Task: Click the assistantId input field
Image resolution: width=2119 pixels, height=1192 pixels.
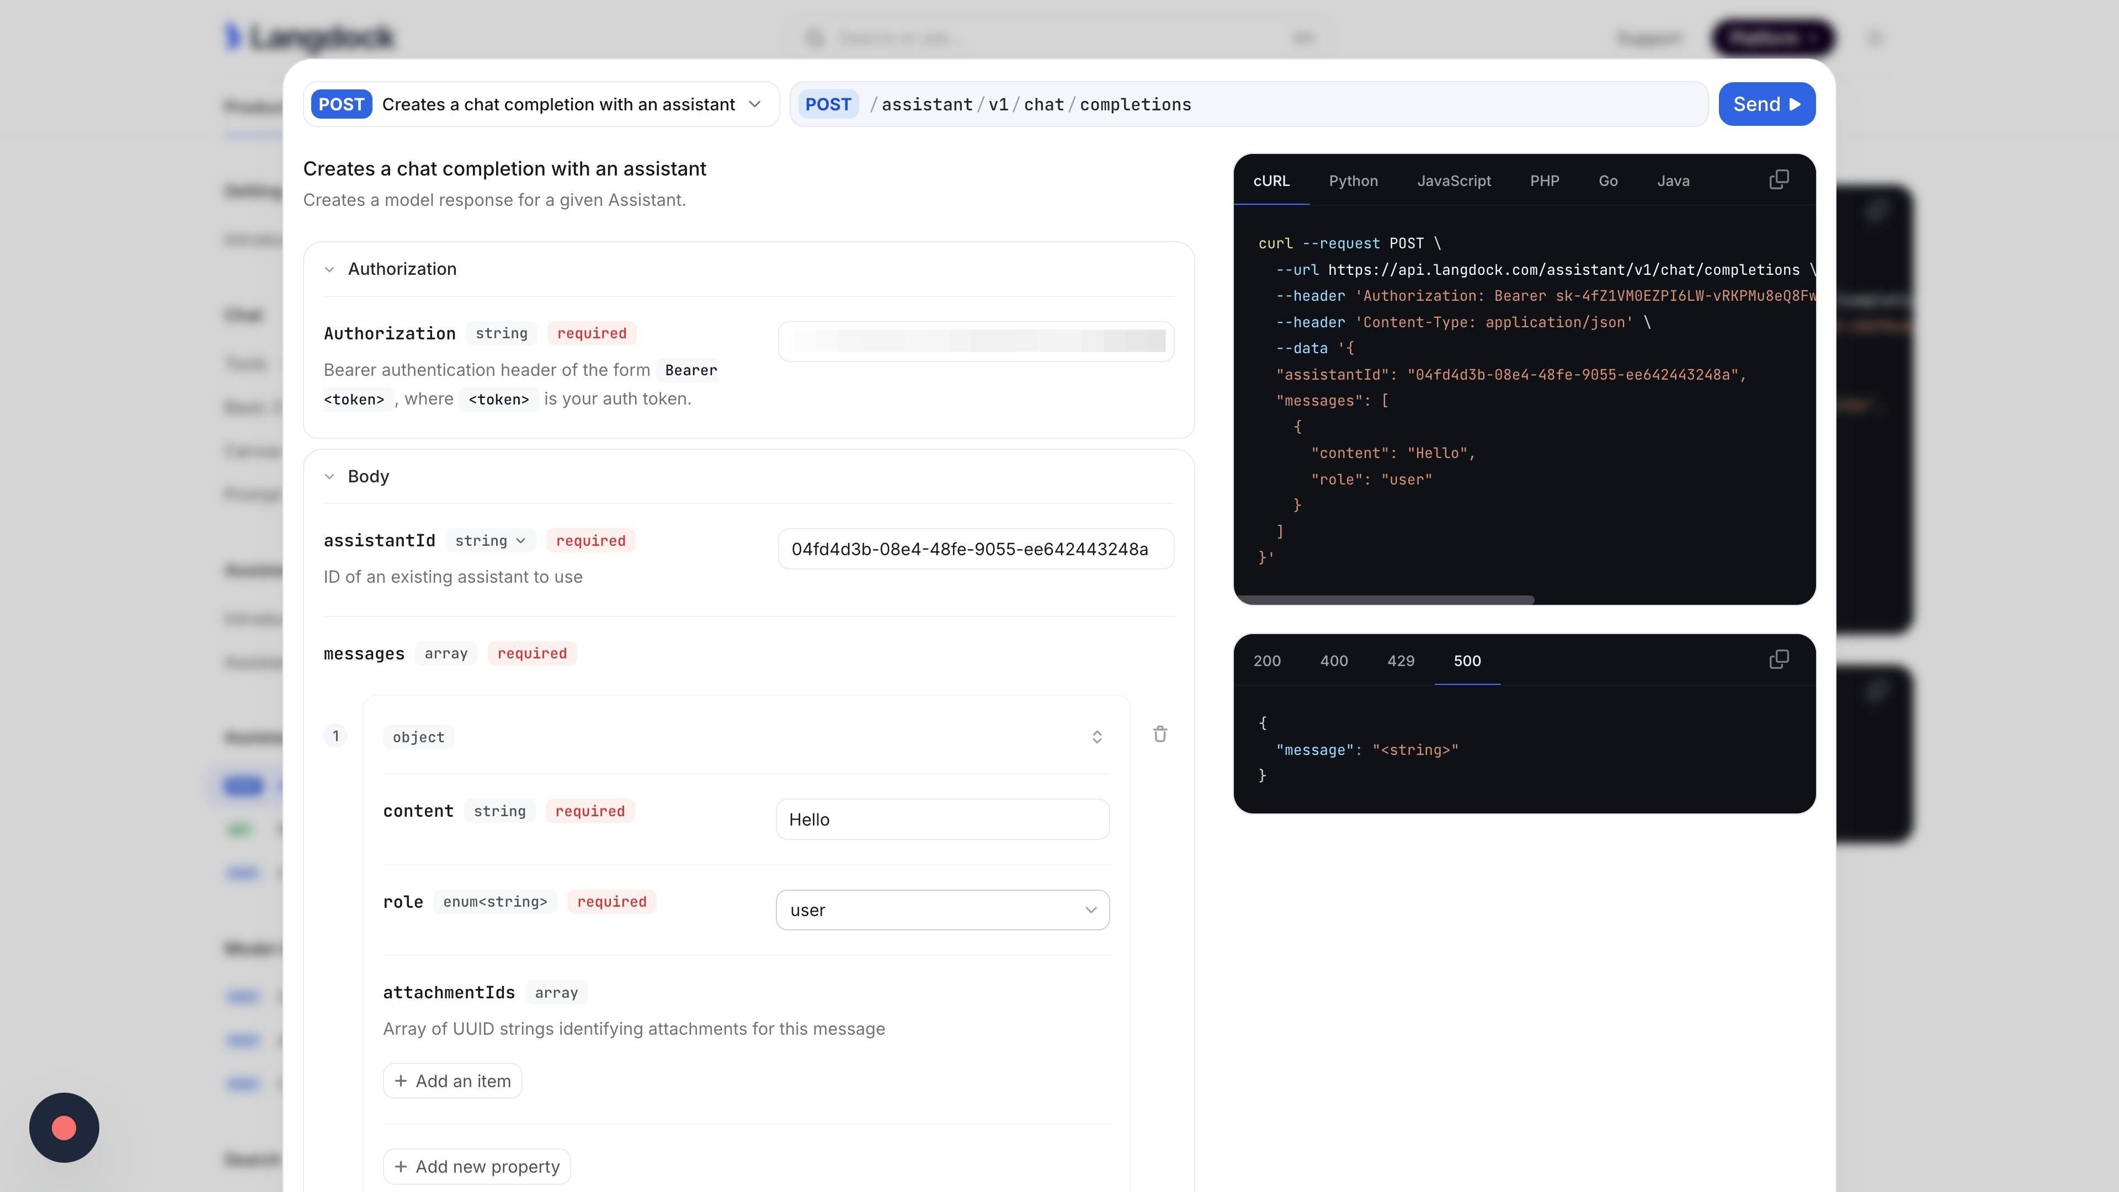Action: click(x=975, y=549)
